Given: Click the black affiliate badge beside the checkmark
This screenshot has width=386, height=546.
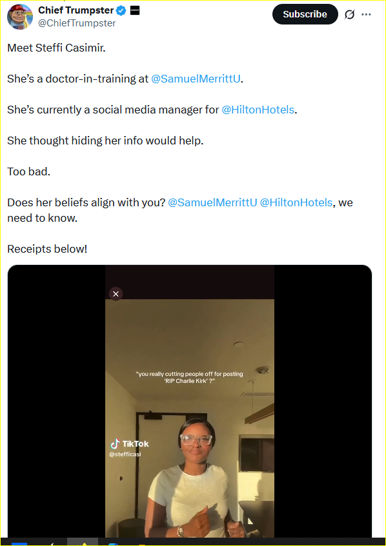Looking at the screenshot, I should (135, 11).
